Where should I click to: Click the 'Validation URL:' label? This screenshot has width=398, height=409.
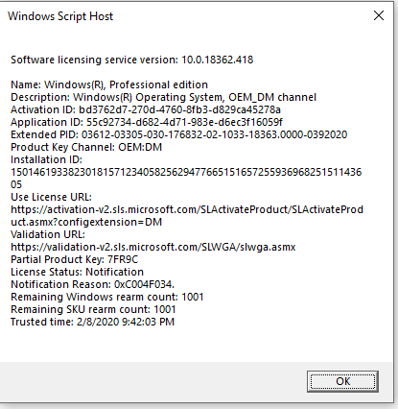click(x=48, y=234)
